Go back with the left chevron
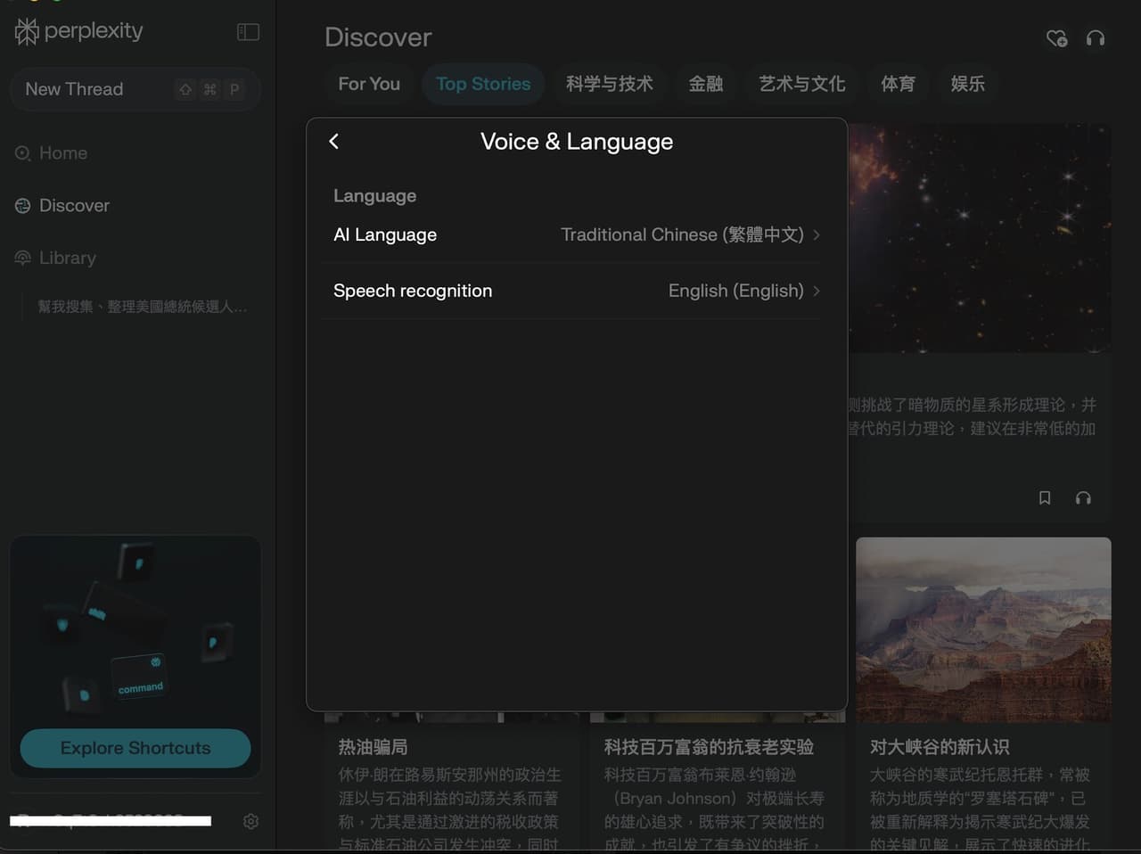The width and height of the screenshot is (1141, 854). (334, 141)
